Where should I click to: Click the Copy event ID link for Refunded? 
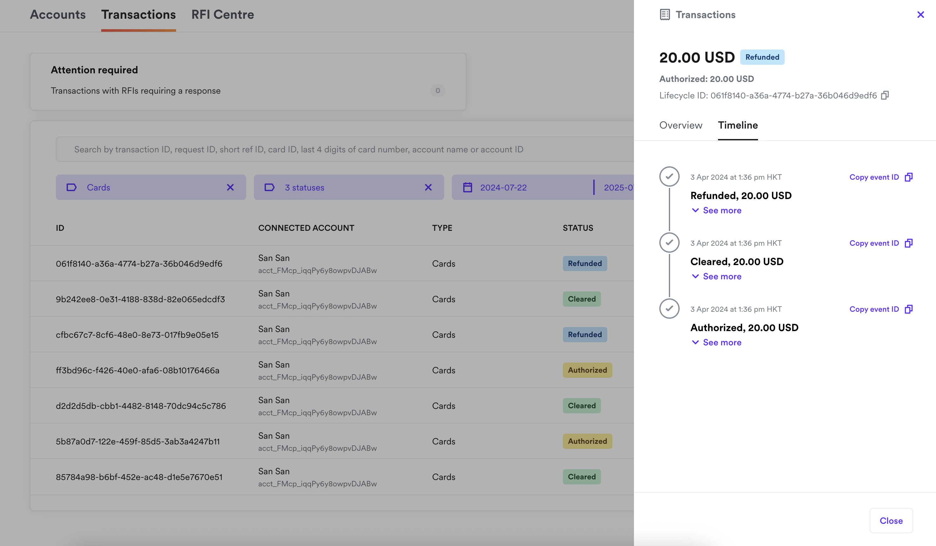tap(873, 177)
